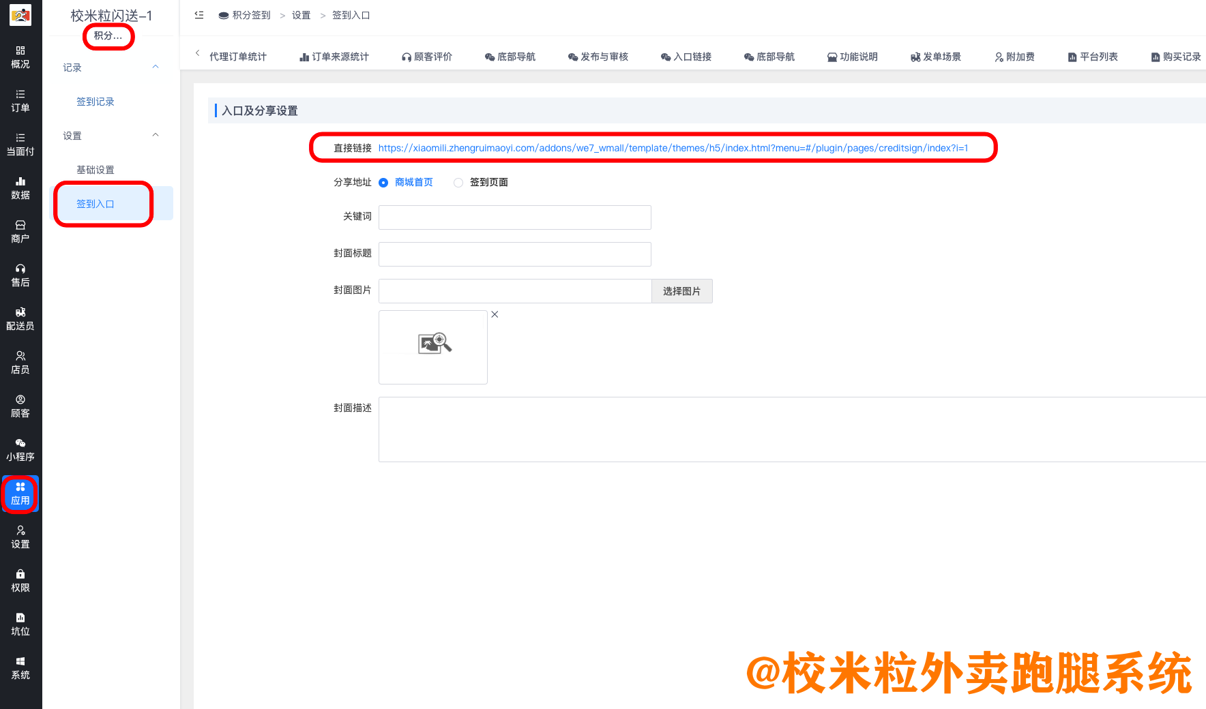The height and width of the screenshot is (709, 1206).
Task: Click the 权限 sidebar icon
Action: (x=20, y=580)
